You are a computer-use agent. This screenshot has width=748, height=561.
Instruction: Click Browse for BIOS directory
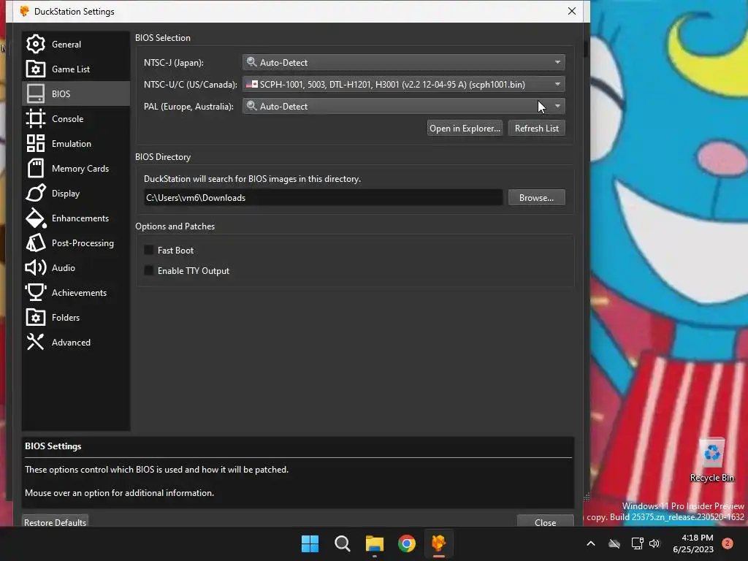pos(537,197)
